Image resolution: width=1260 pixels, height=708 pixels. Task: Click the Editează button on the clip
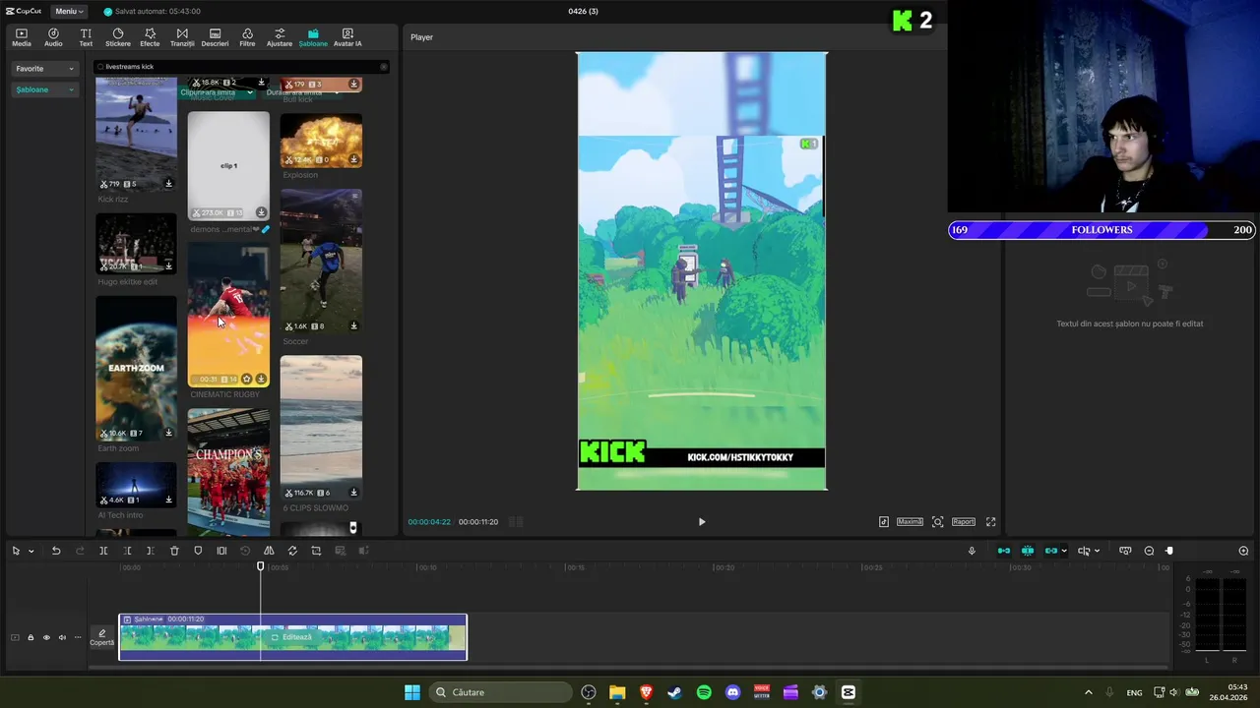(x=292, y=637)
